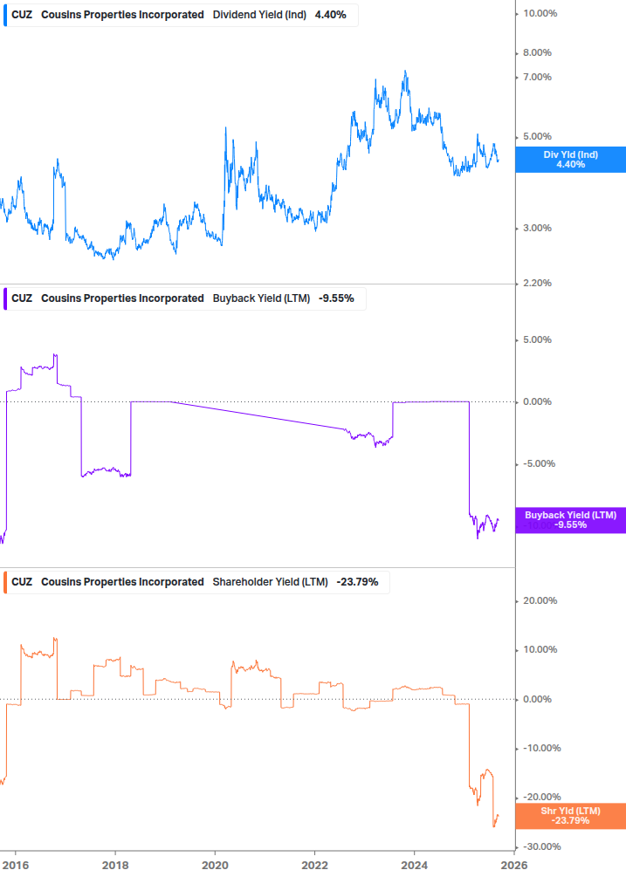Click the CUZ ticker in the dividend yield legend
The image size is (626, 877).
(22, 15)
